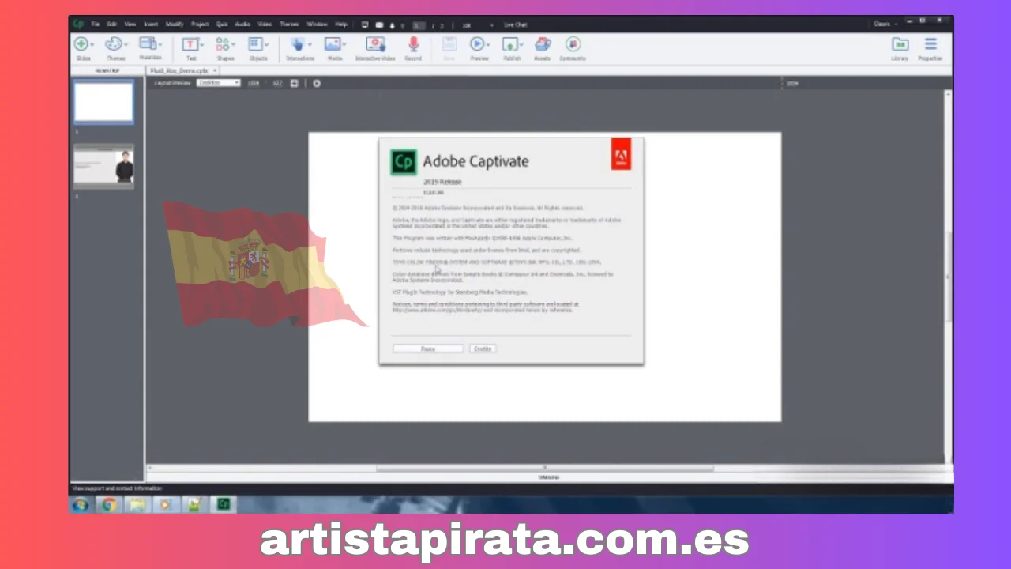The width and height of the screenshot is (1011, 569).
Task: Click the Media image icon
Action: click(x=333, y=44)
